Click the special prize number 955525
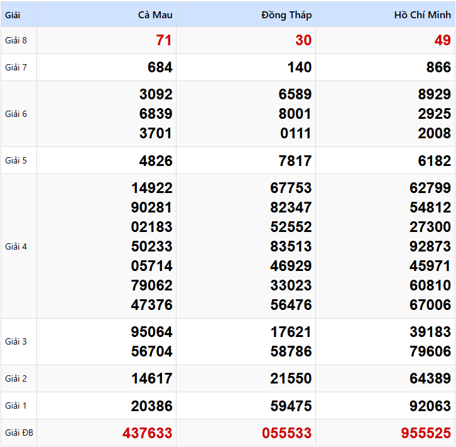 426,433
